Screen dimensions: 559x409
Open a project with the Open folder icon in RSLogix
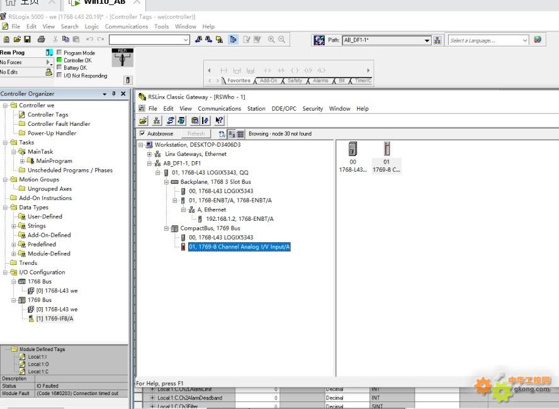17,40
